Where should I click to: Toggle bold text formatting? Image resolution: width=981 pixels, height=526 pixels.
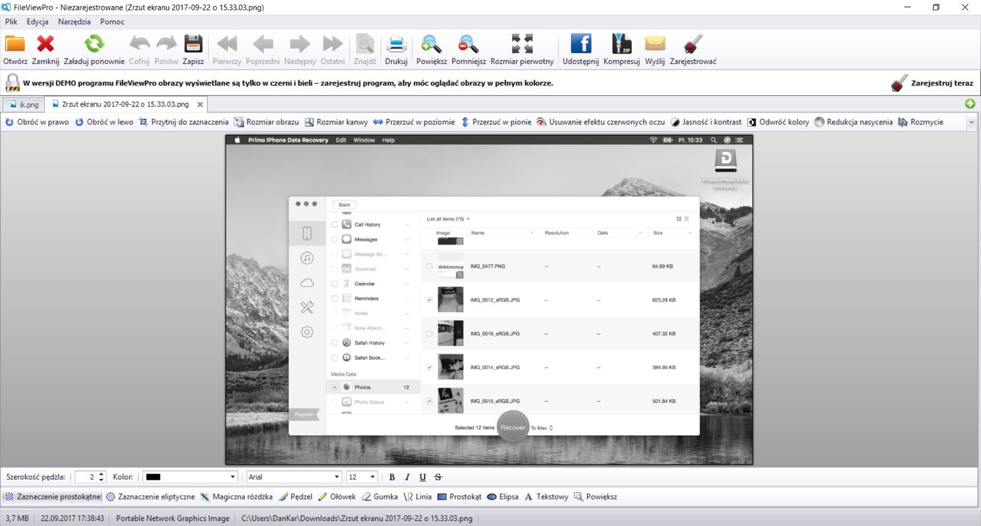392,478
